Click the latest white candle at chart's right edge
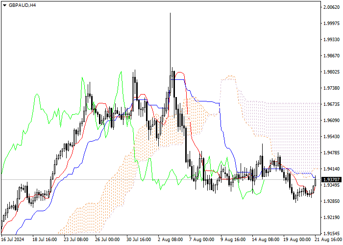Viewport: 343px width, 245px height. coord(316,182)
